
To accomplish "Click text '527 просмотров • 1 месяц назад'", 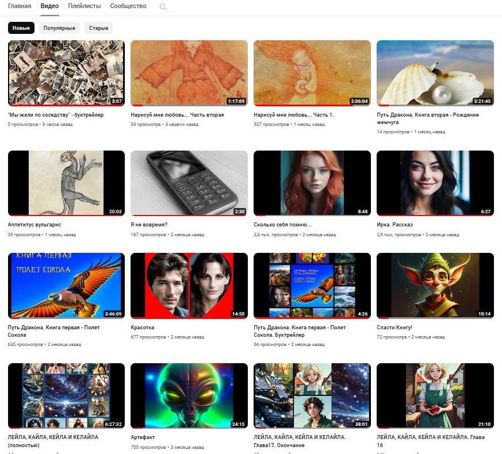I will coord(289,124).
